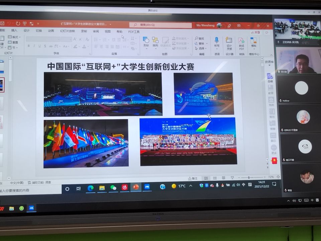This screenshot has height=241, width=321.
Task: Click the Share button
Action: 256,32
